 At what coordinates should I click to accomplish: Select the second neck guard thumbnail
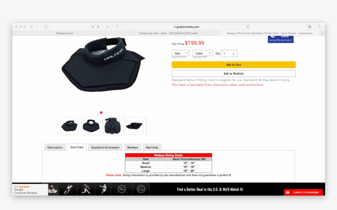click(91, 126)
